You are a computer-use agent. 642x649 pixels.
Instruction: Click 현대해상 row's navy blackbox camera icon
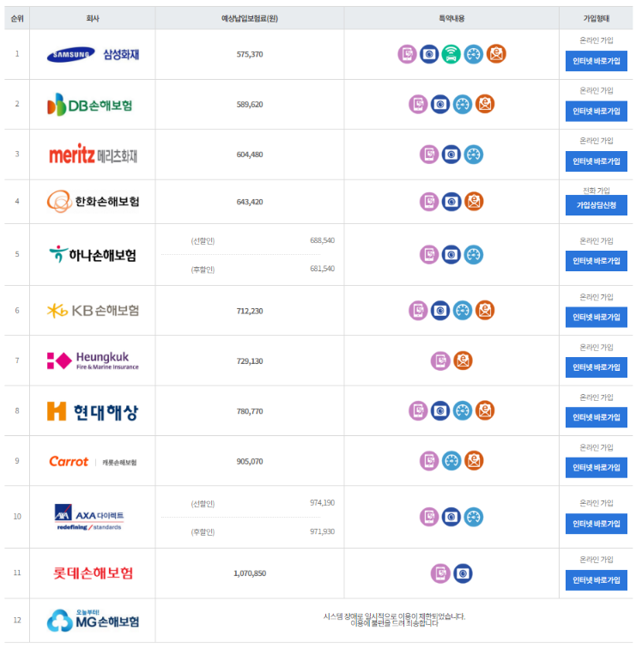click(x=440, y=411)
